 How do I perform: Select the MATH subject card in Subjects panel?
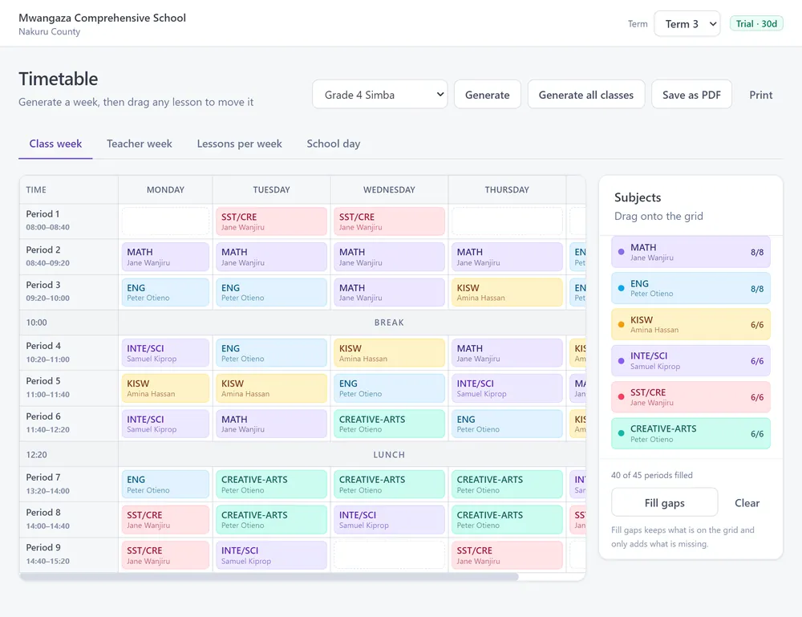pos(691,252)
